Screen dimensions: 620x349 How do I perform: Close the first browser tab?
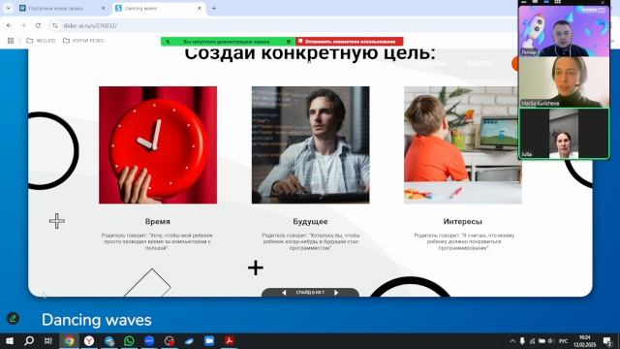tap(104, 8)
